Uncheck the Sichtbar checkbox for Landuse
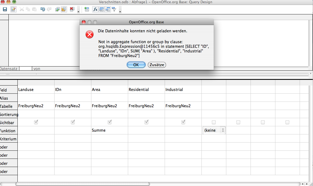Viewport: 313px width, 186px height. pyautogui.click(x=36, y=122)
